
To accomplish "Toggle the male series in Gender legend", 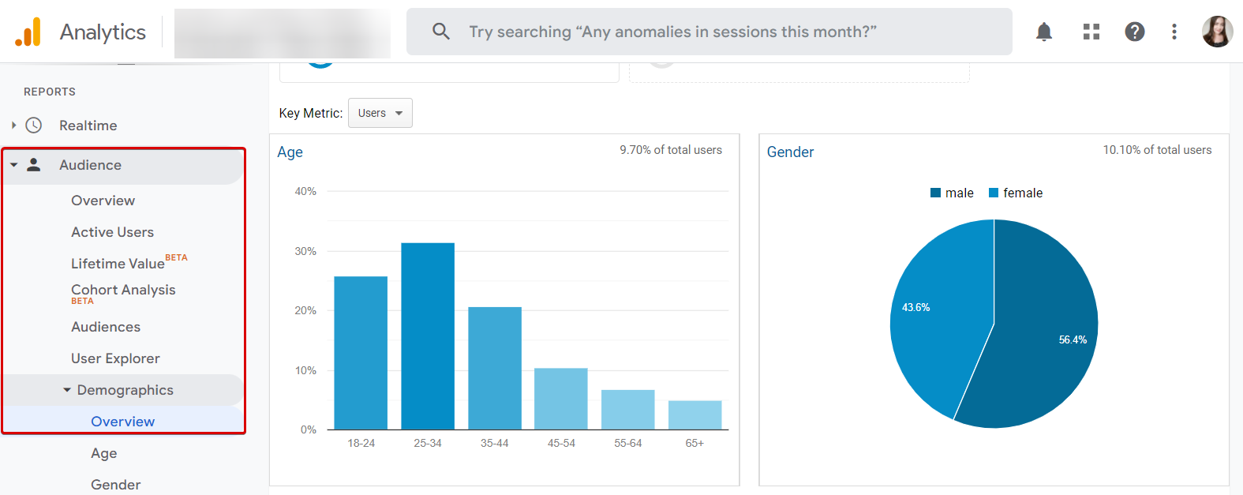I will (952, 192).
